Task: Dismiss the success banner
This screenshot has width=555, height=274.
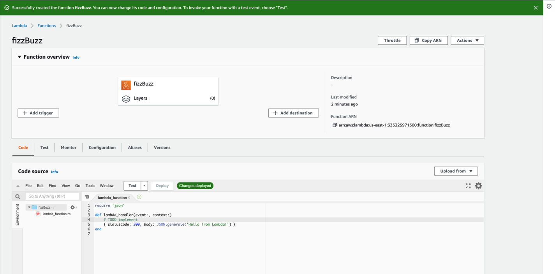Action: [536, 7]
